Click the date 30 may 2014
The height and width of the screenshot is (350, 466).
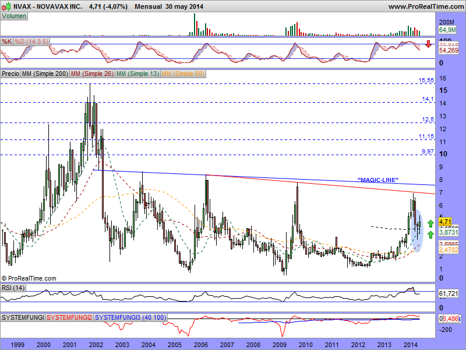coord(184,6)
